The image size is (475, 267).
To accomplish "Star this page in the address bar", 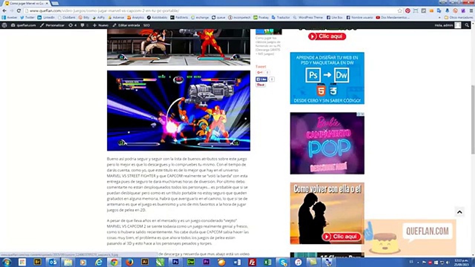I will 400,11.
